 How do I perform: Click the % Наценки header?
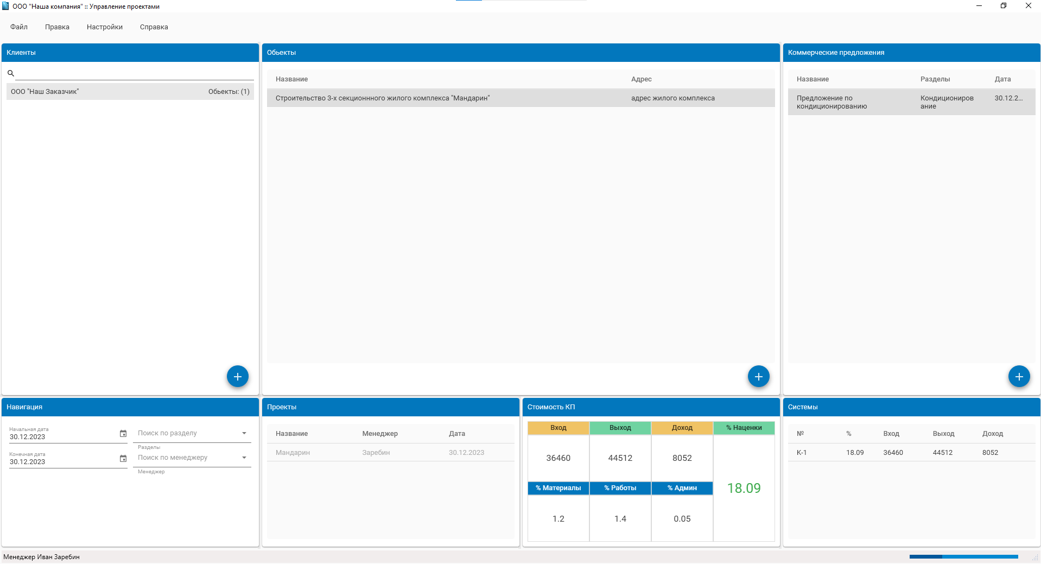click(744, 428)
